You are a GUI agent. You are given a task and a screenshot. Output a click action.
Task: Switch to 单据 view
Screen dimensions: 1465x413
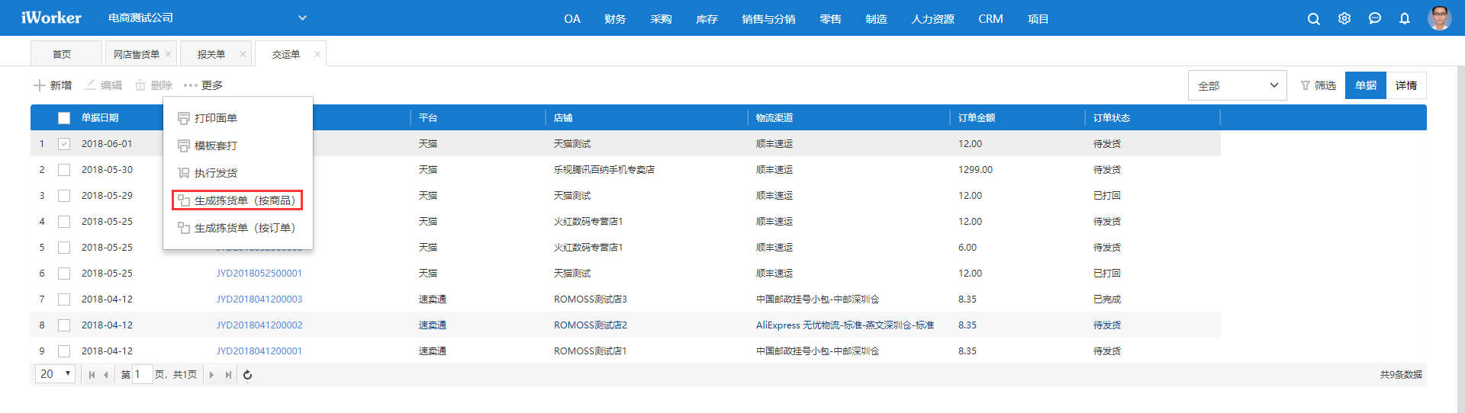1366,85
